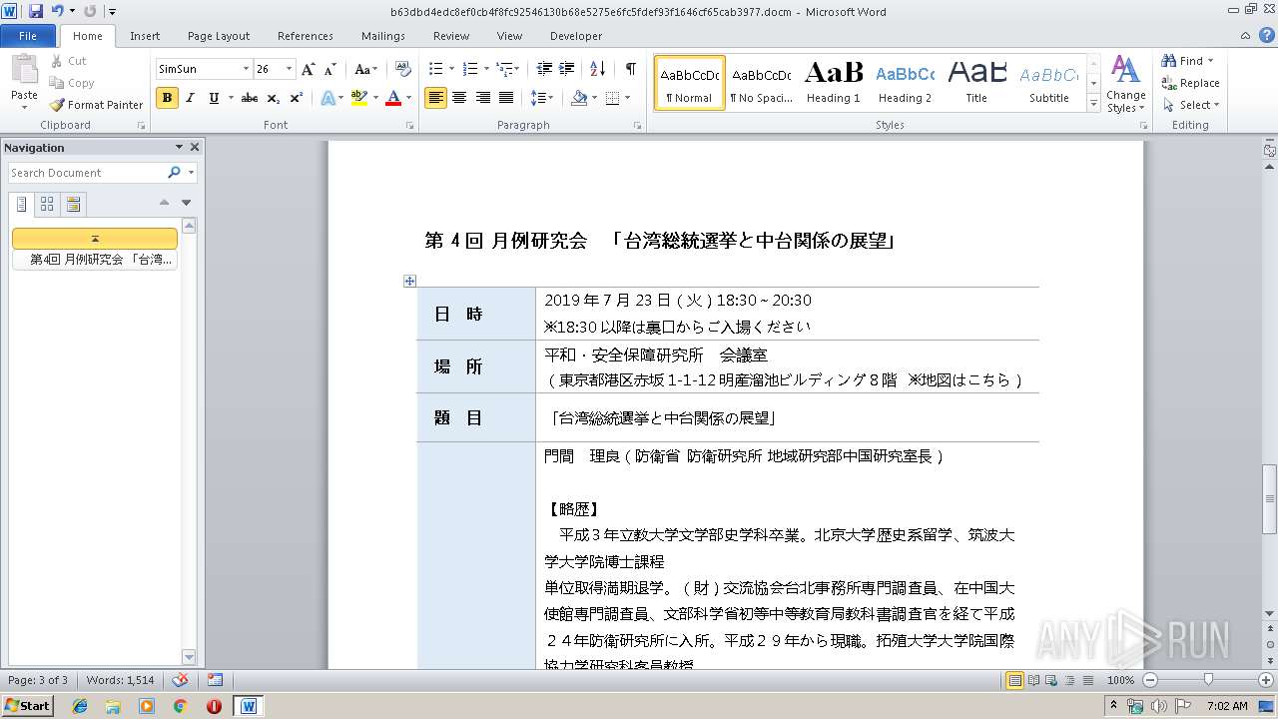This screenshot has width=1278, height=719.
Task: Open the Windows Start menu
Action: click(x=27, y=706)
